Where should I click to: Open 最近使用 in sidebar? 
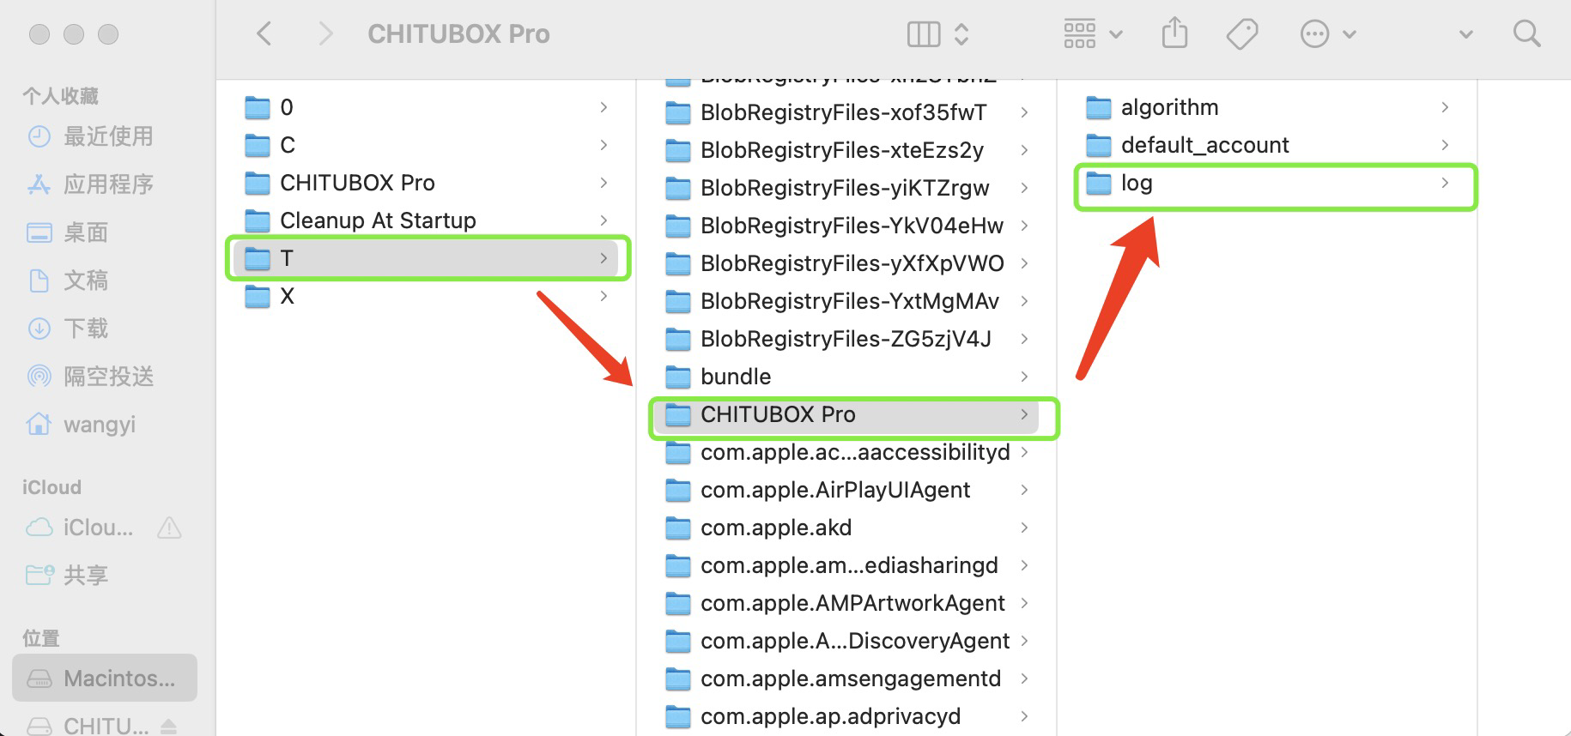[x=105, y=136]
